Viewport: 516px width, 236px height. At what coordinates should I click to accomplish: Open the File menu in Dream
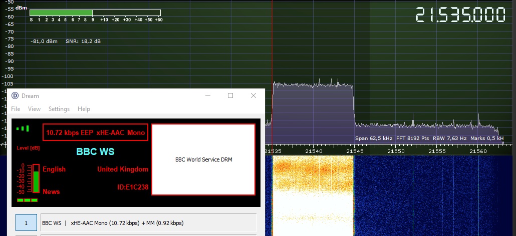coord(16,109)
